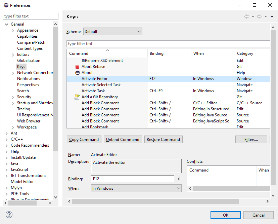The width and height of the screenshot is (278, 224).
Task: Click the Add a Git Repository icon
Action: 77,97
